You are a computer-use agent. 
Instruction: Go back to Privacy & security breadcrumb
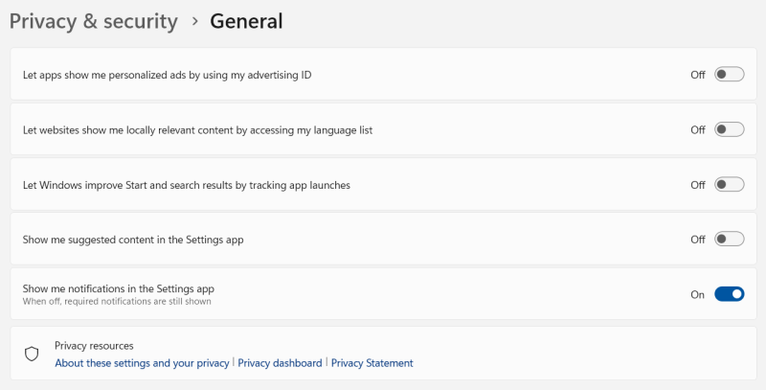point(94,21)
